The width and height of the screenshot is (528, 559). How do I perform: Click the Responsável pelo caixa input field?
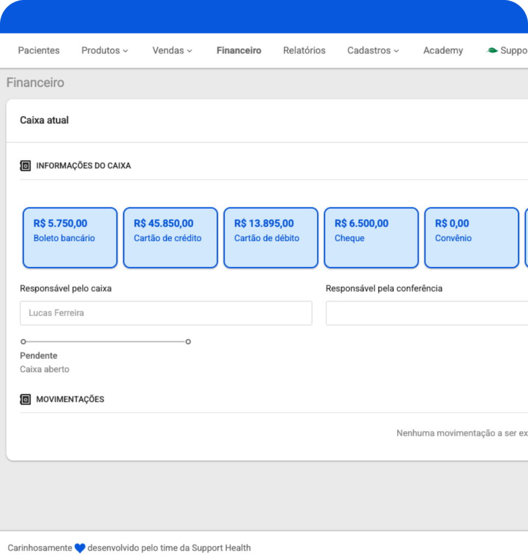[x=166, y=313]
